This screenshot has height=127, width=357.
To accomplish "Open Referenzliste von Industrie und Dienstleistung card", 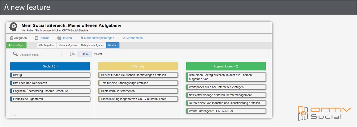I will click(226, 103).
